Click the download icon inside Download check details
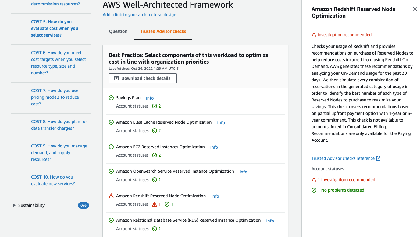417x237 pixels. (x=116, y=78)
